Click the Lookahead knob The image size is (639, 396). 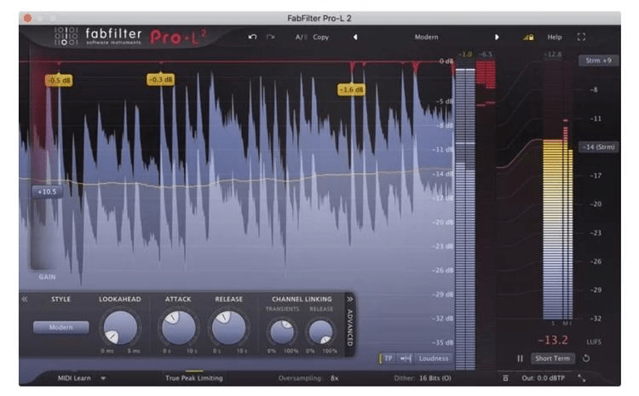coord(120,328)
